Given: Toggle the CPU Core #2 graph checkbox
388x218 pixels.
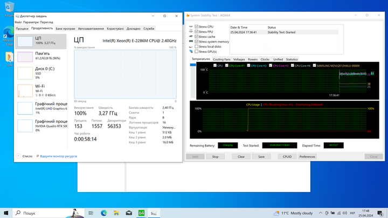Looking at the screenshot, I should pos(248,66).
